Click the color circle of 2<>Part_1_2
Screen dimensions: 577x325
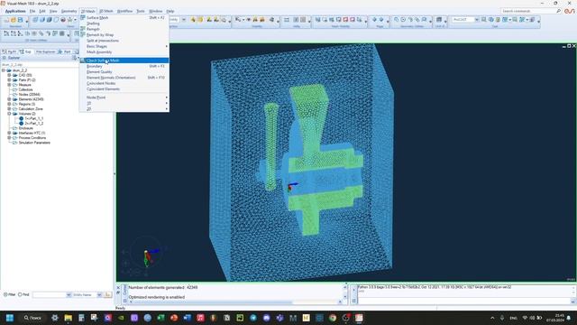pyautogui.click(x=22, y=124)
